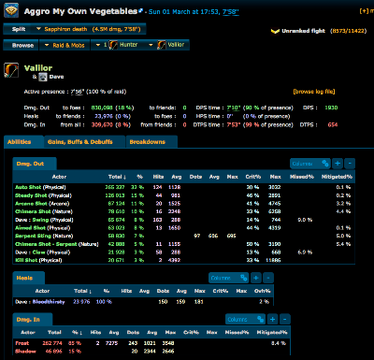
Task: Switch to Gains, Buffs & Debuffs tab
Action: click(x=80, y=142)
